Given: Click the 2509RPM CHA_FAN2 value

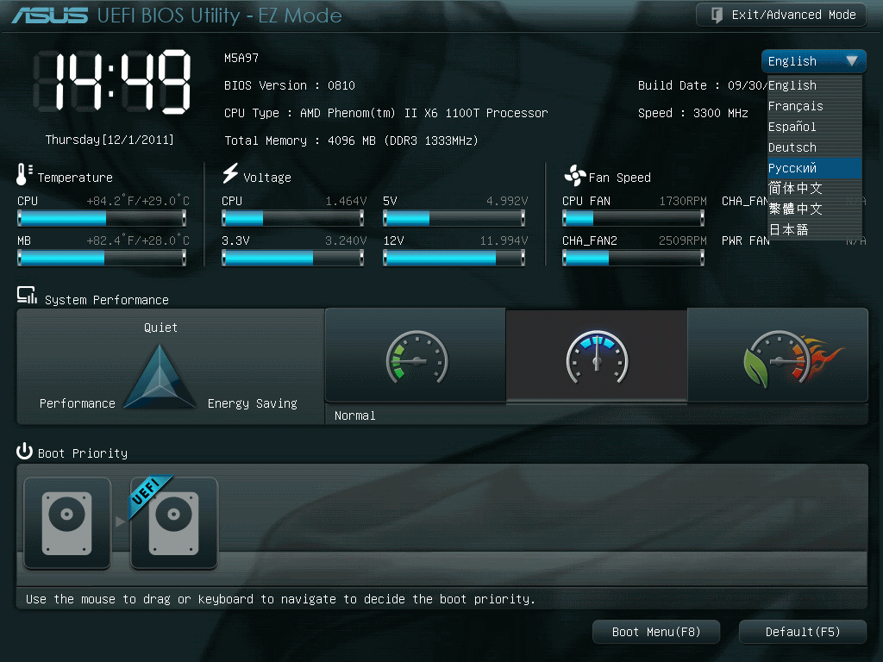Looking at the screenshot, I should coord(683,241).
